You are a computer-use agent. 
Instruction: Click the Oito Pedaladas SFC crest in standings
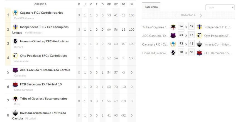pyautogui.click(x=15, y=55)
